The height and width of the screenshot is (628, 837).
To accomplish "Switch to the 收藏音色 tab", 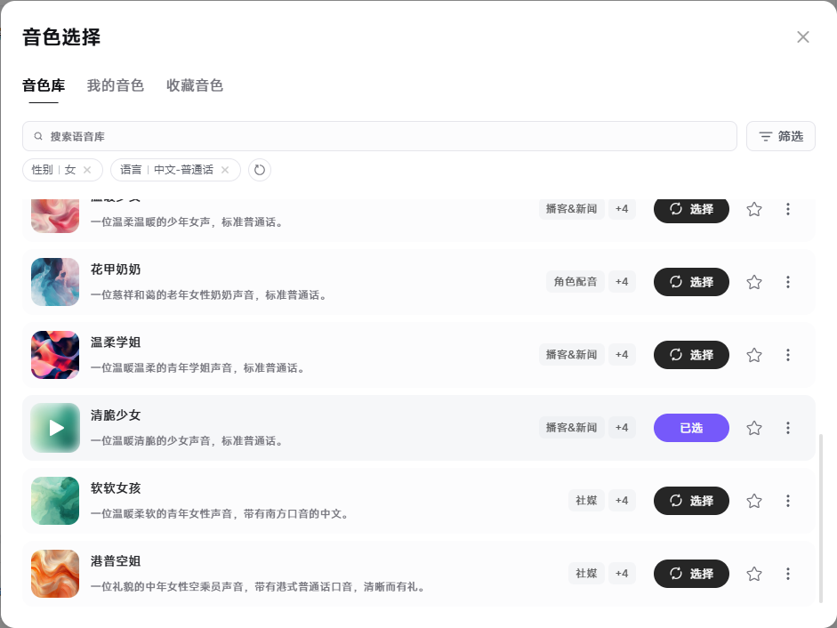I will 194,86.
